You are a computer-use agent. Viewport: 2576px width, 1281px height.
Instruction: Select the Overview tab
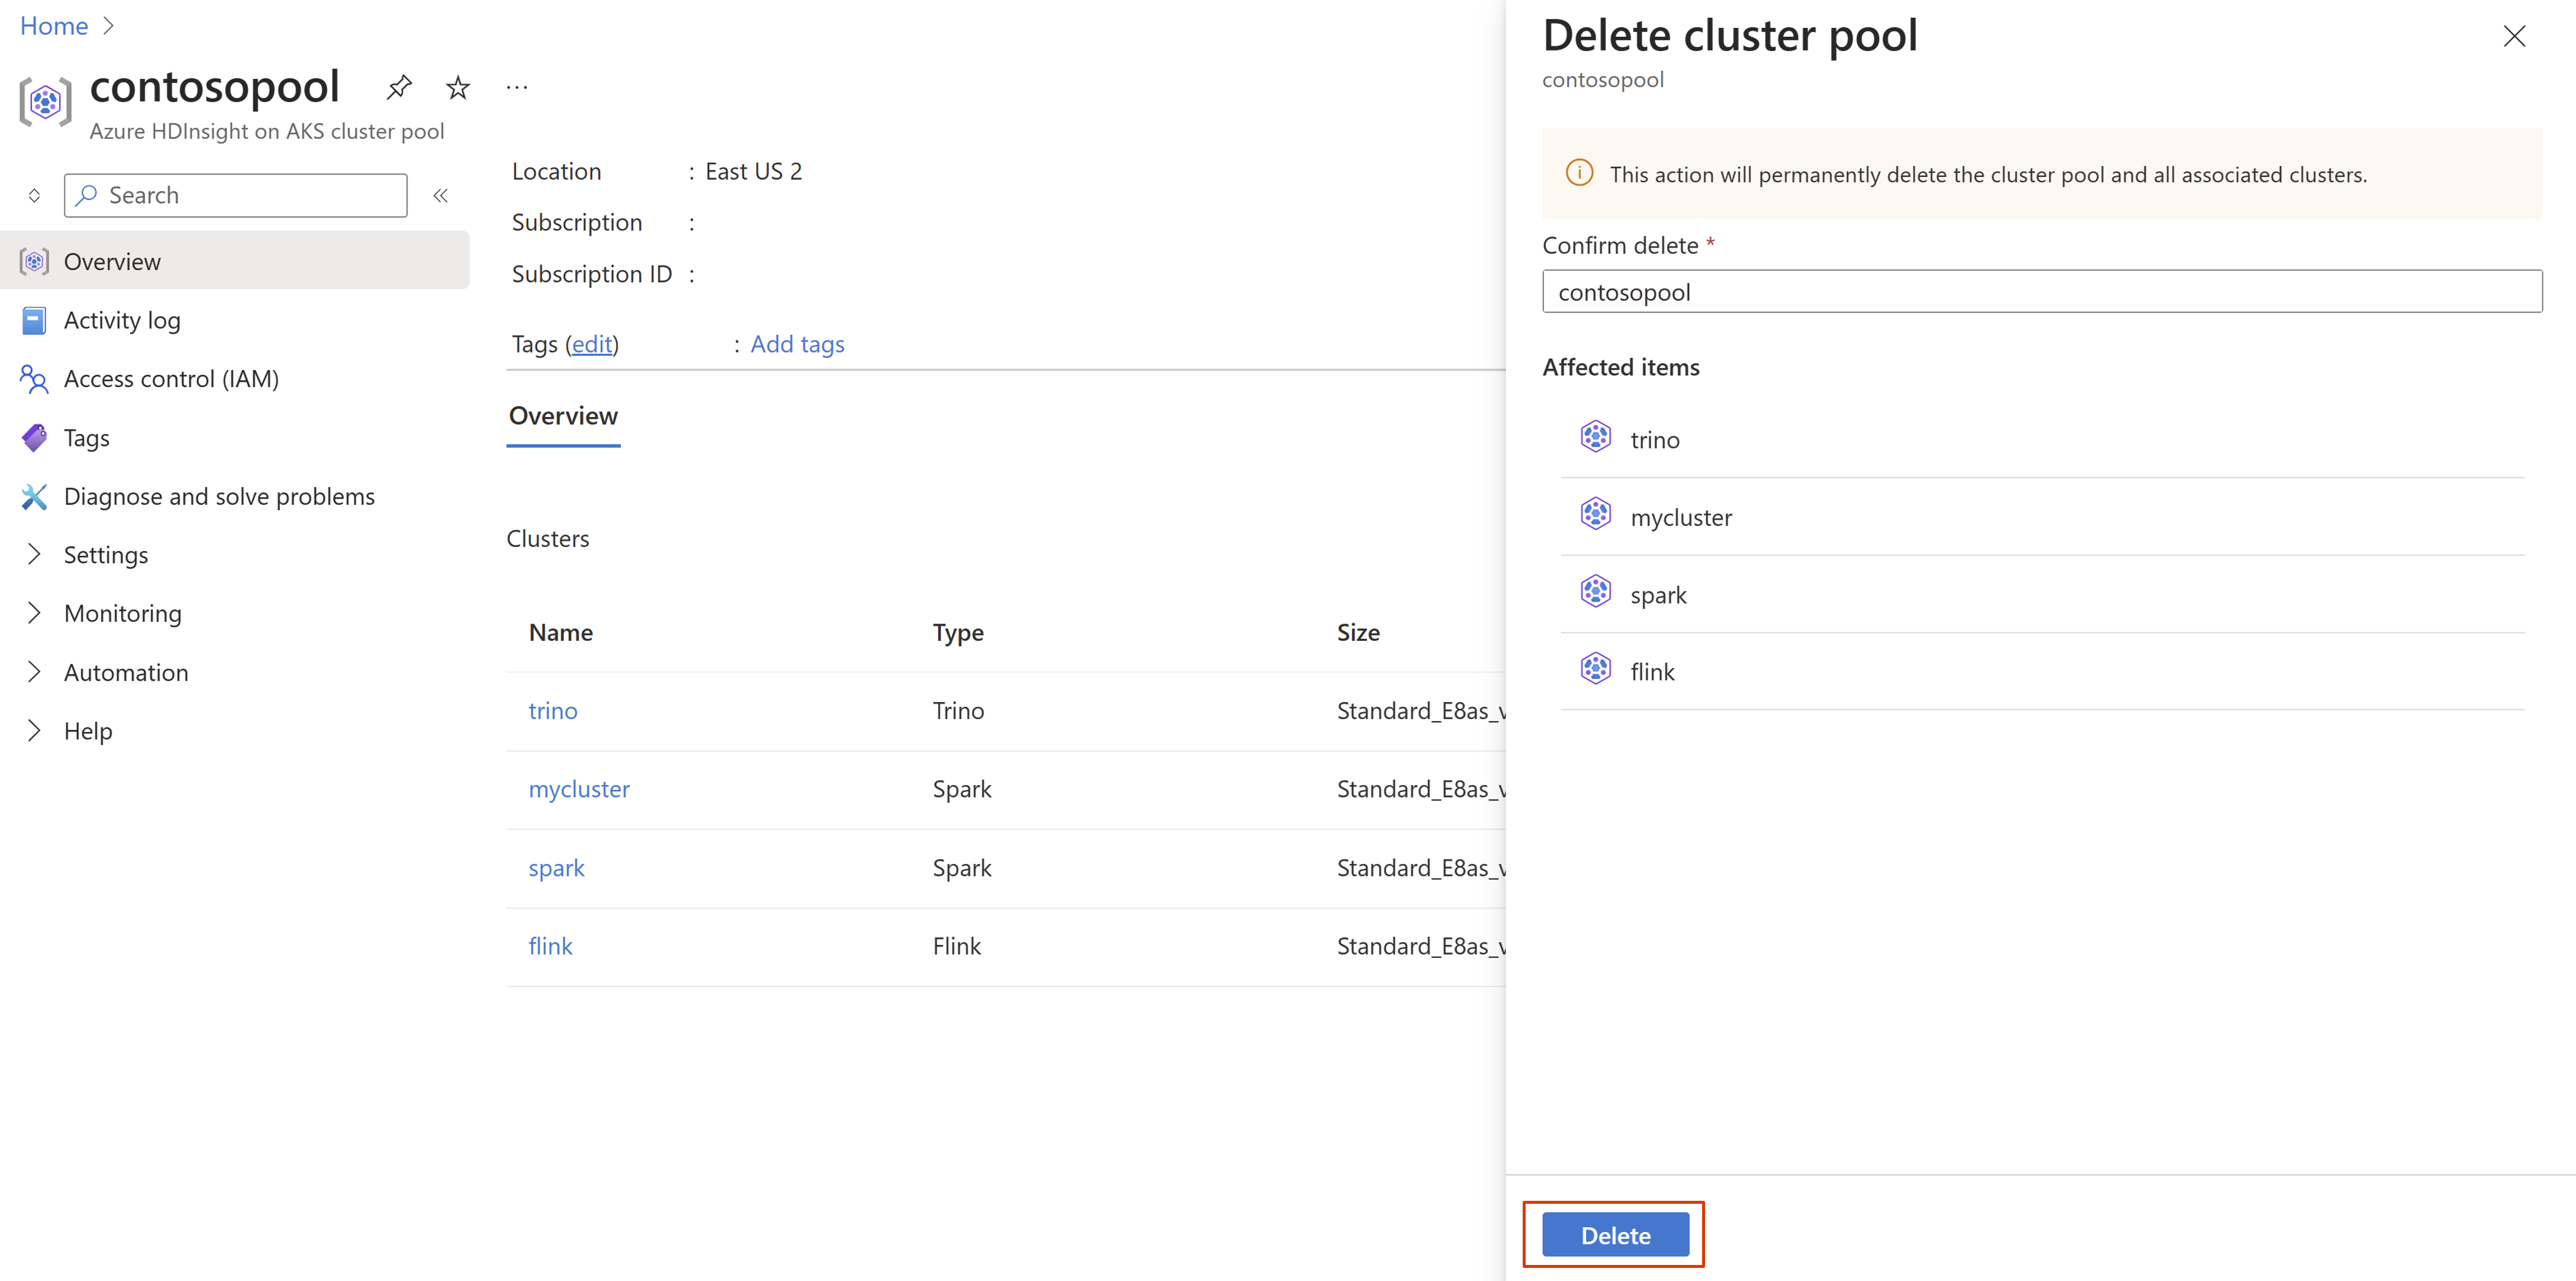563,414
